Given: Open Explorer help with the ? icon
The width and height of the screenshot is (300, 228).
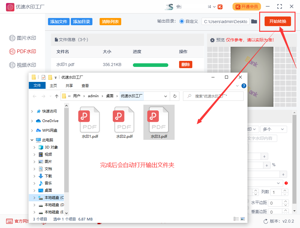Looking at the screenshot, I should tap(244, 85).
